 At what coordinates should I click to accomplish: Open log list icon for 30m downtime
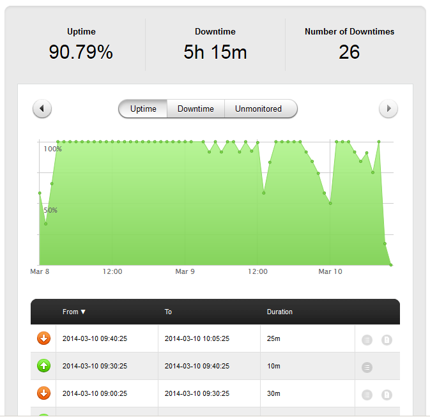tap(367, 395)
